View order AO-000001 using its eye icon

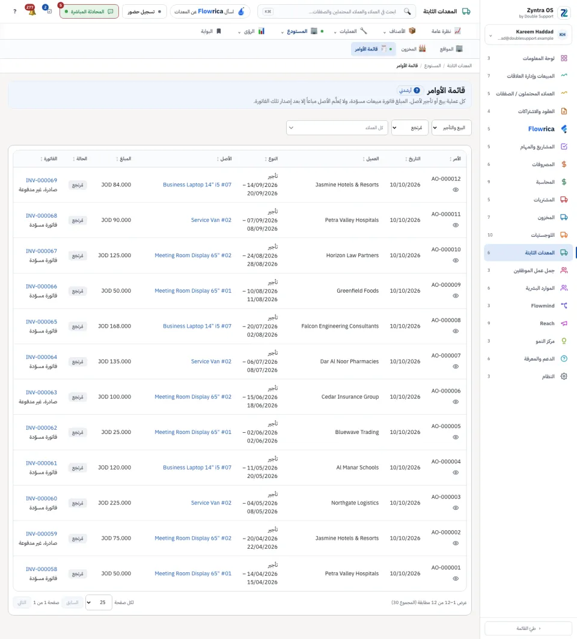click(456, 579)
